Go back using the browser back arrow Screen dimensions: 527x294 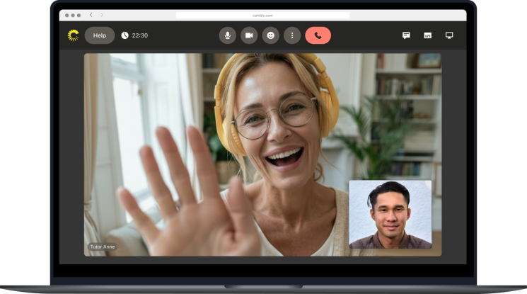(x=91, y=15)
